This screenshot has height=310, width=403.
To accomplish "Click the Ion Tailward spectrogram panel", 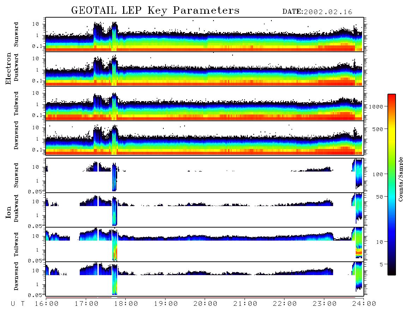I will pos(205,244).
